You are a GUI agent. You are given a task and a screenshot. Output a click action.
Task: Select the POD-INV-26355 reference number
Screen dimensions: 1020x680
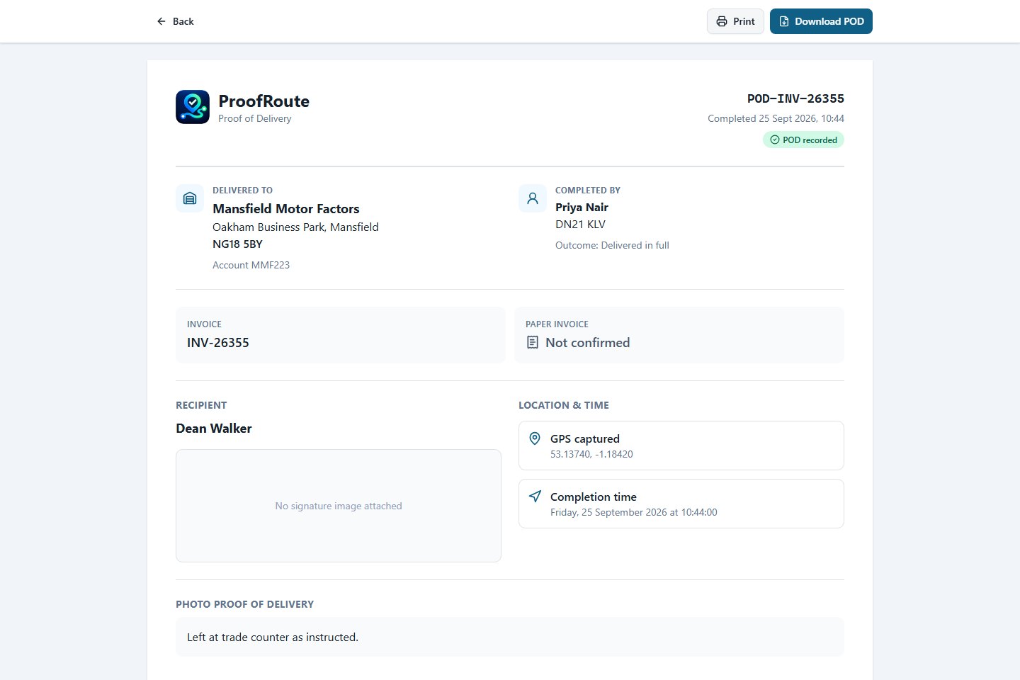795,98
